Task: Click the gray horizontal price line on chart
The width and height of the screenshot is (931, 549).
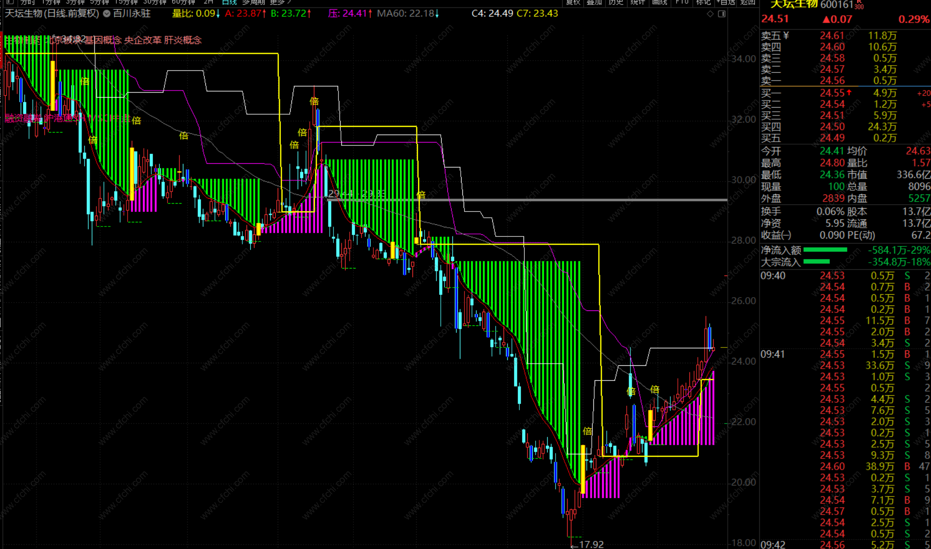Action: (582, 200)
